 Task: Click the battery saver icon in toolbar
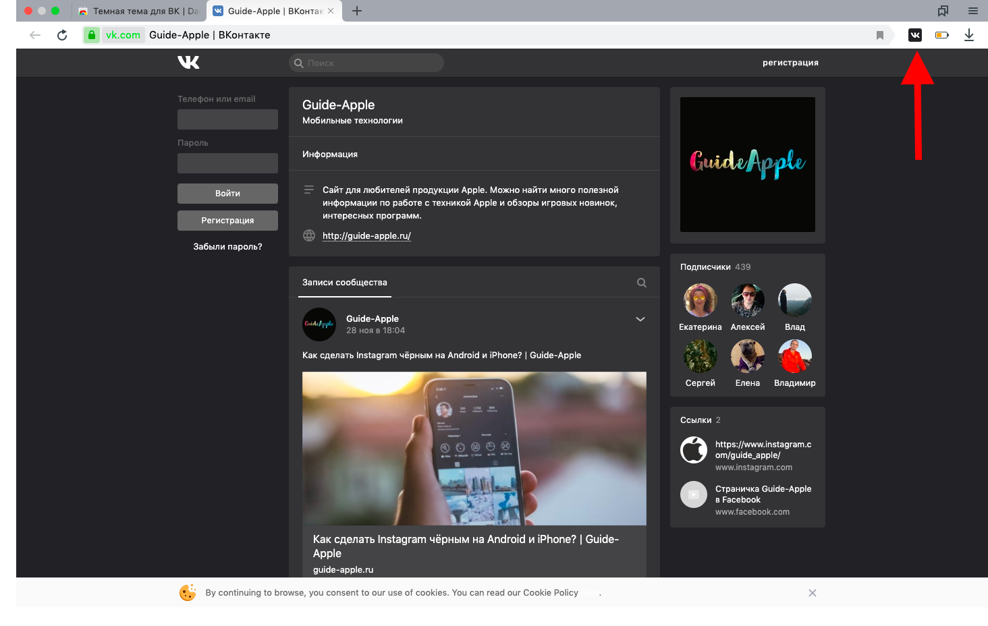point(942,35)
